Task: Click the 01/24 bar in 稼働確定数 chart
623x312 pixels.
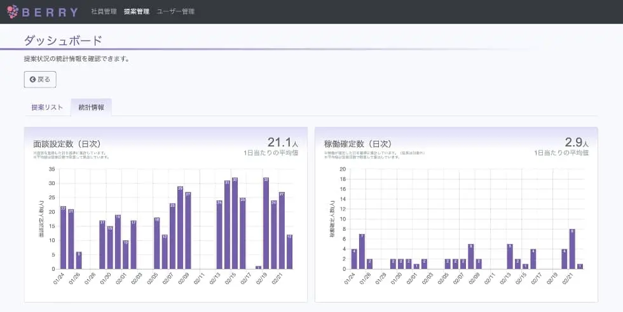Action: tap(354, 259)
